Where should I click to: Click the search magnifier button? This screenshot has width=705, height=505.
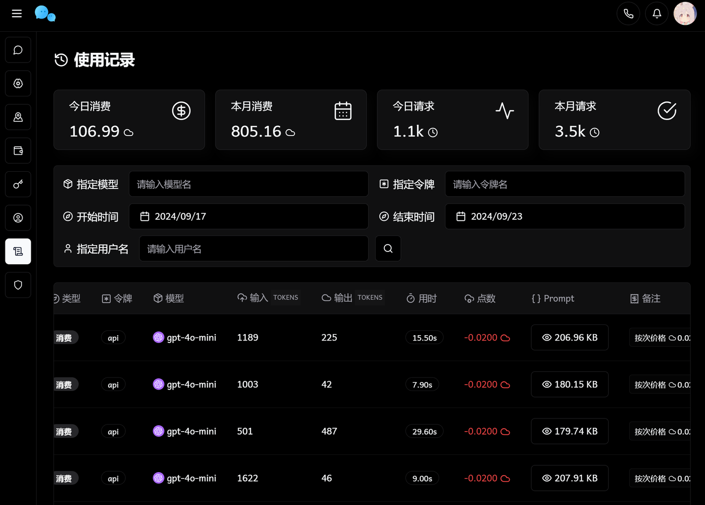[x=388, y=248]
